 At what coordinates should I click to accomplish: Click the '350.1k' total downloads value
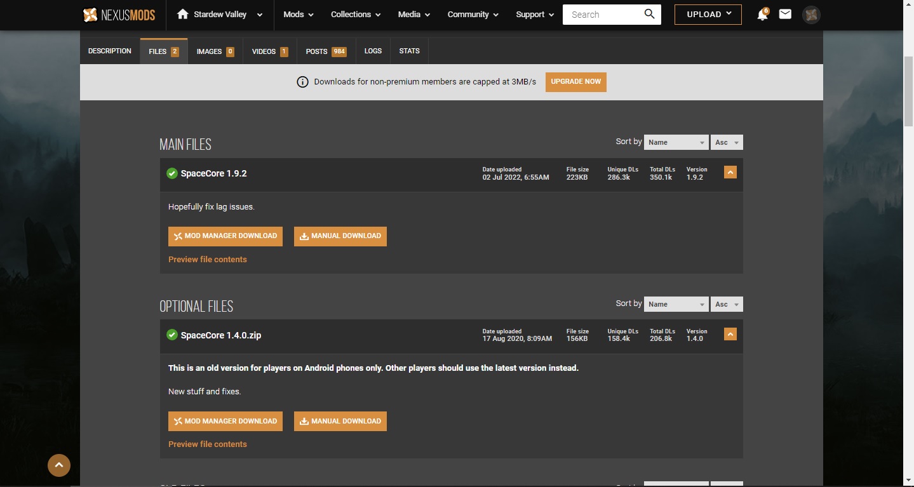(661, 177)
